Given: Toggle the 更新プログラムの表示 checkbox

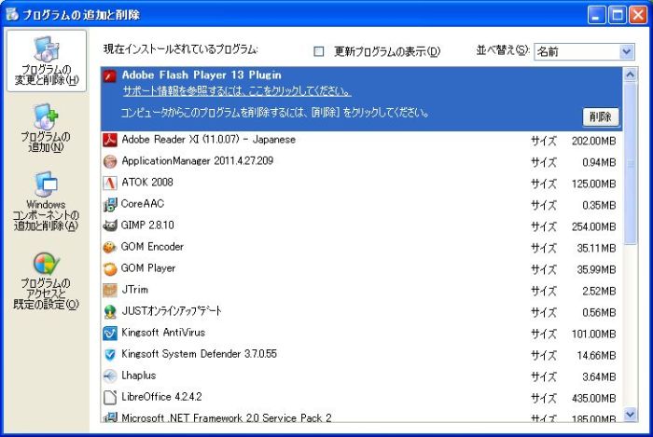Looking at the screenshot, I should 319,51.
